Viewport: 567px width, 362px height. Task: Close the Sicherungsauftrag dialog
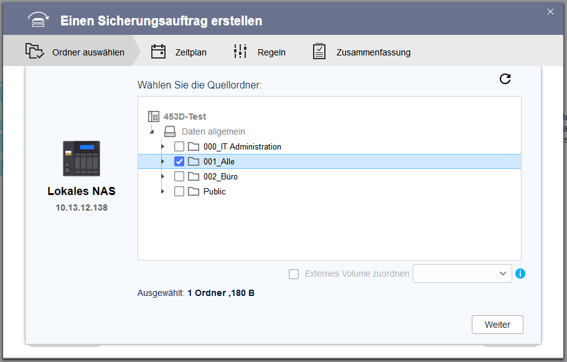550,11
